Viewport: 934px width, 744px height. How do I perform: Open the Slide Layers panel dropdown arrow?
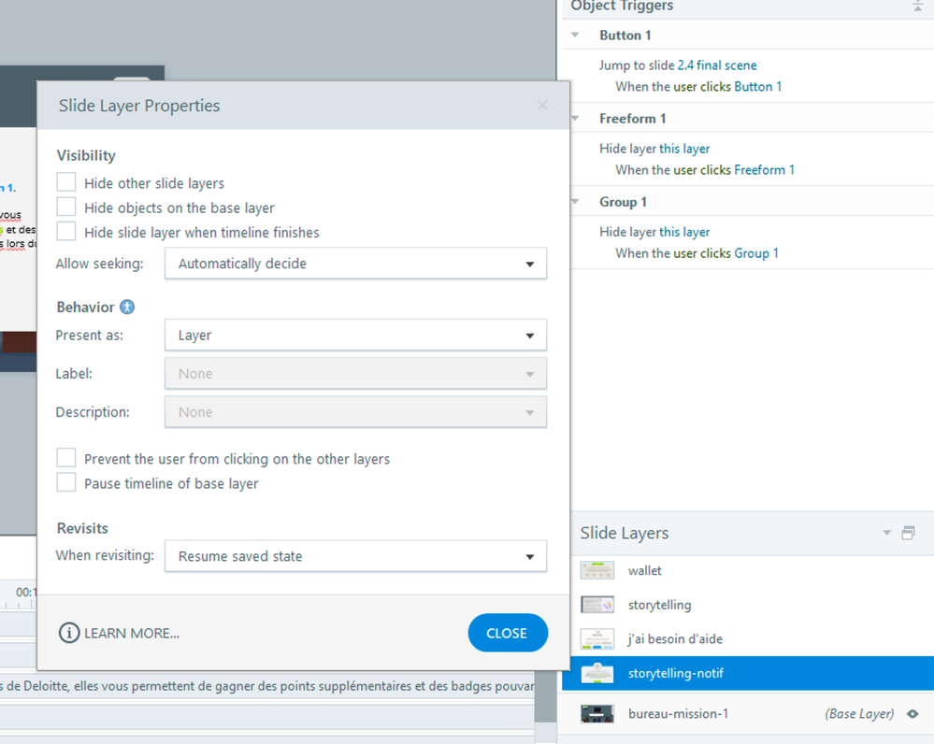point(886,533)
